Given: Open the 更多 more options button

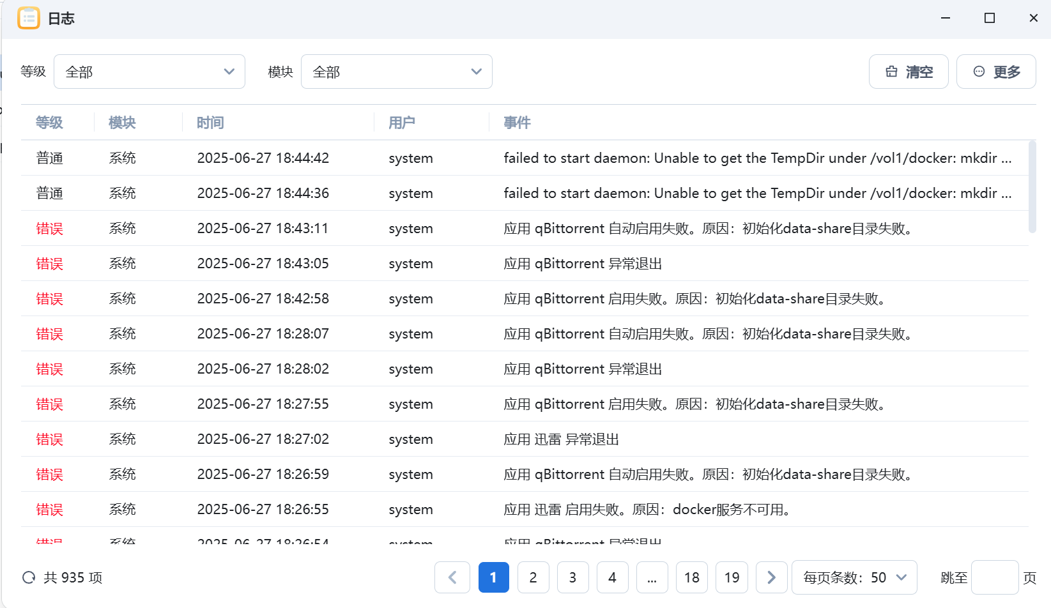Looking at the screenshot, I should 996,72.
